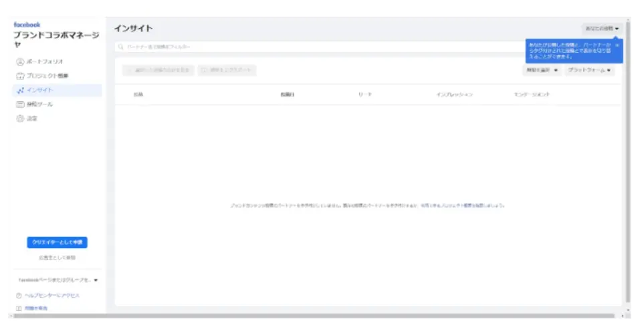Close the blue tooltip popup
This screenshot has width=642, height=325.
point(617,45)
